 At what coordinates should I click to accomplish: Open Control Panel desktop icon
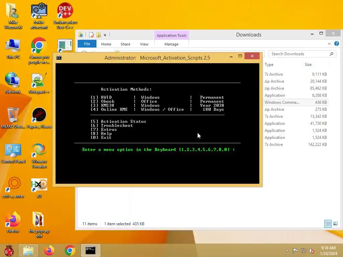pos(13,153)
